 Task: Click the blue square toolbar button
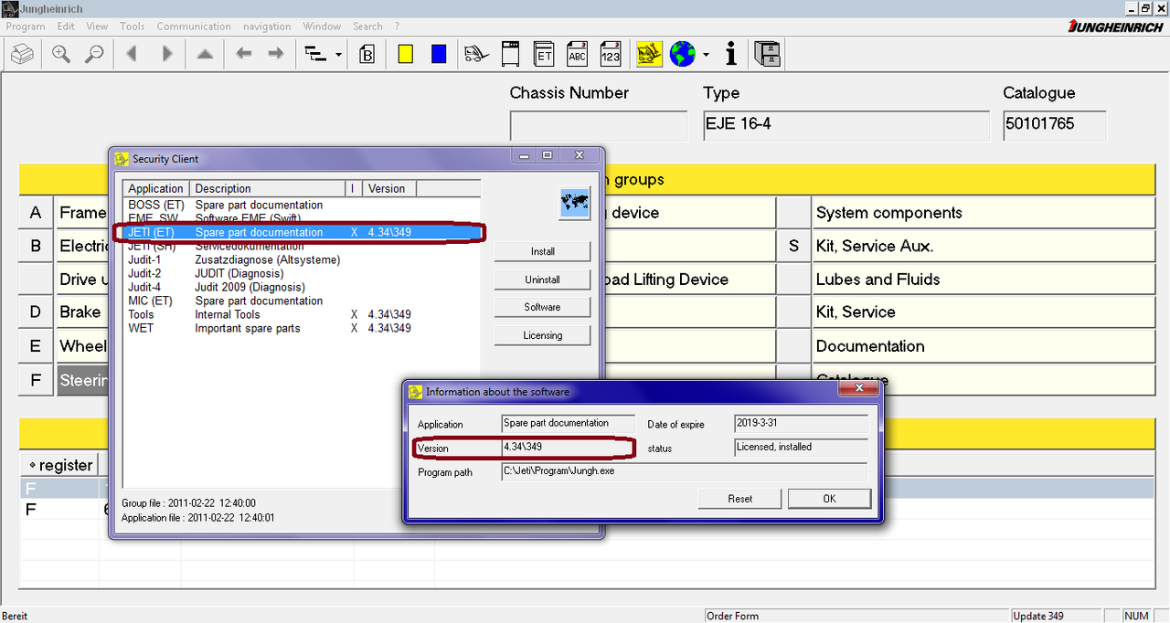click(x=439, y=55)
